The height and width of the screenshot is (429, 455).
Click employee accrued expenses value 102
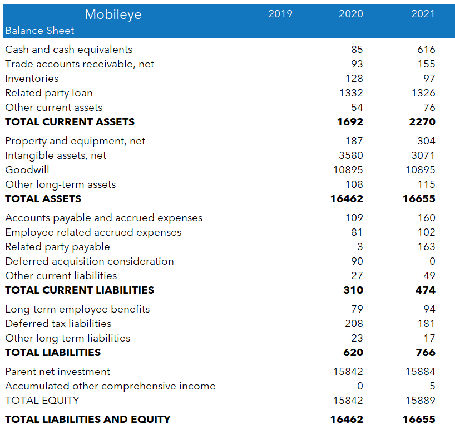[426, 232]
